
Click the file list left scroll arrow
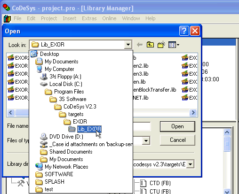pyautogui.click(x=11, y=112)
